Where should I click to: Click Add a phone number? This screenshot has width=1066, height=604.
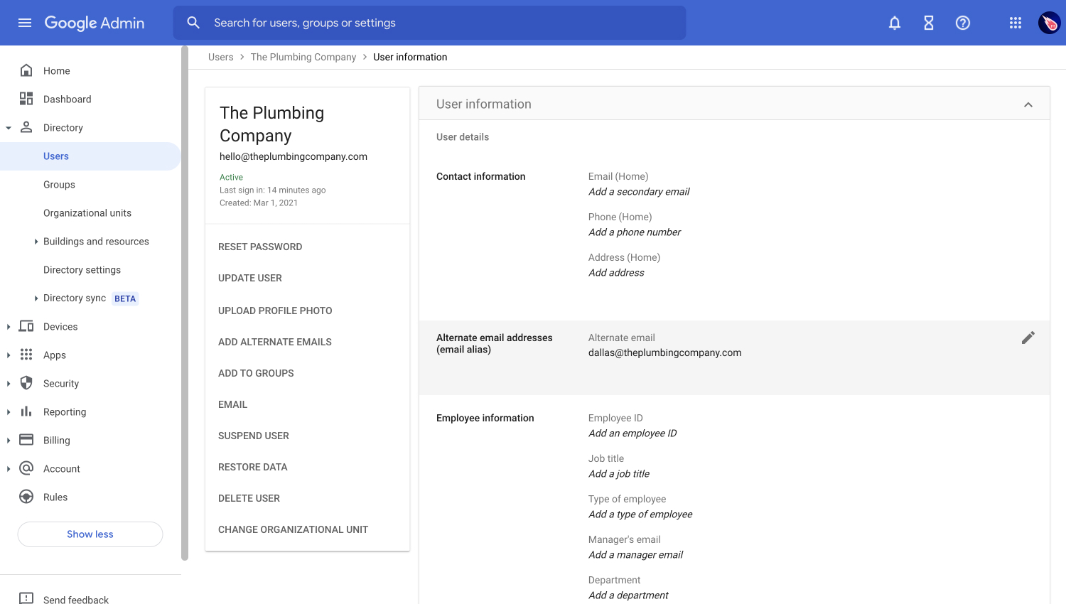click(635, 232)
